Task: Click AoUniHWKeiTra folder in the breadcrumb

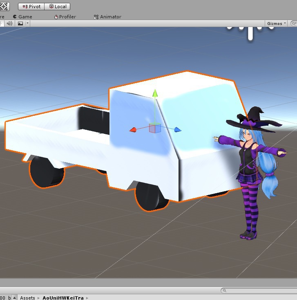Action: (x=63, y=298)
